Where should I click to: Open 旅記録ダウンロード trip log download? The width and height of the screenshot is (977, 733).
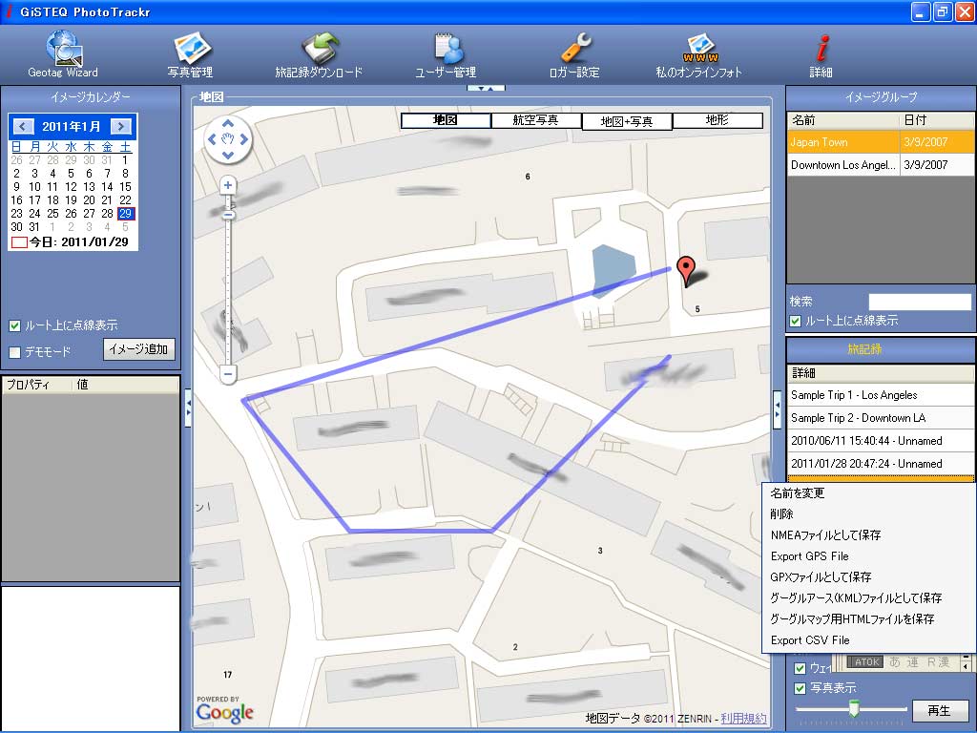tap(319, 54)
